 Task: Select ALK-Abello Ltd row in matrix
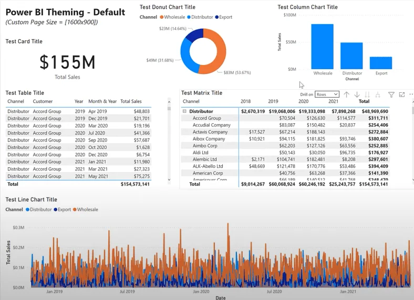tap(208, 166)
